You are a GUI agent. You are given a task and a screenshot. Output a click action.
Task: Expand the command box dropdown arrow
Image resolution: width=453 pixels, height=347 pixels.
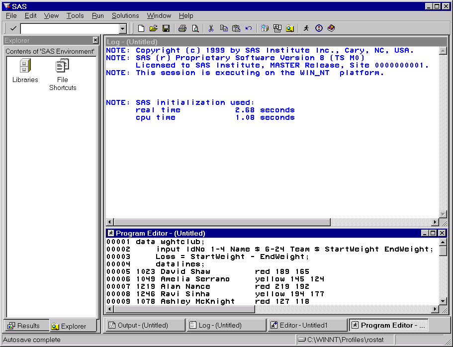tap(123, 29)
